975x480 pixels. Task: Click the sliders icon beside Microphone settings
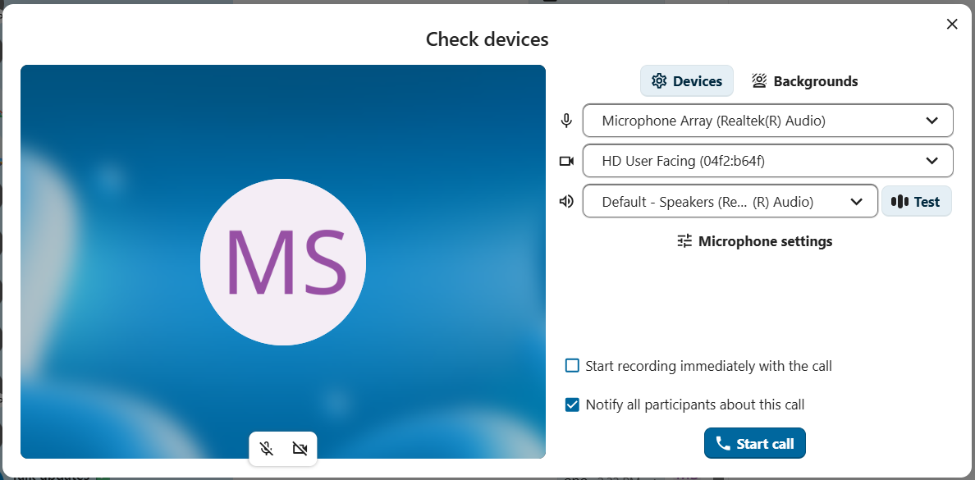684,241
